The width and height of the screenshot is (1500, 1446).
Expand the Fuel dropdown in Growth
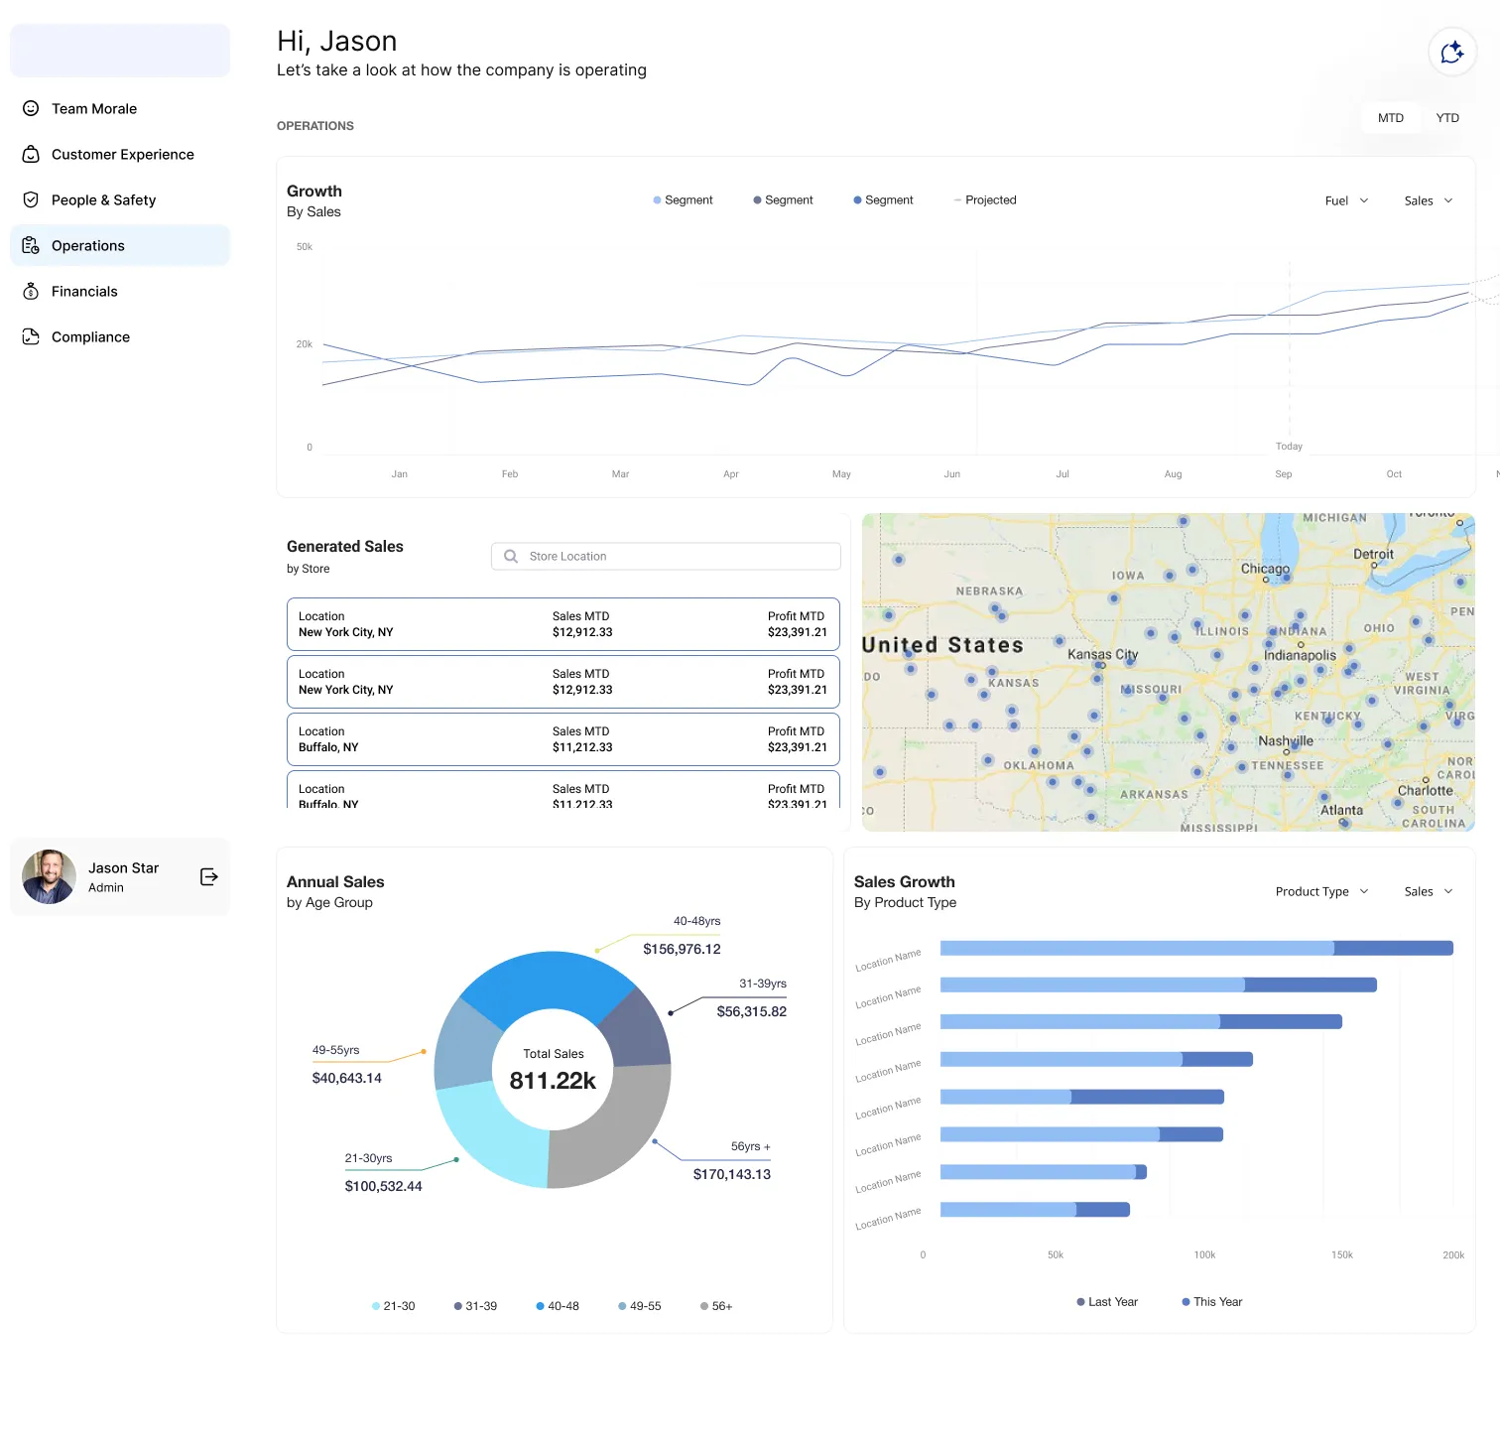point(1346,200)
